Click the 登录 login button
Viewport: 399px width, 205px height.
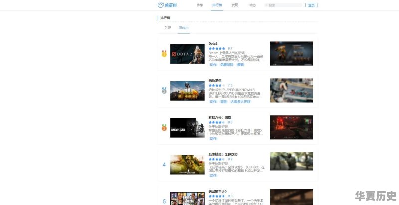coord(311,5)
